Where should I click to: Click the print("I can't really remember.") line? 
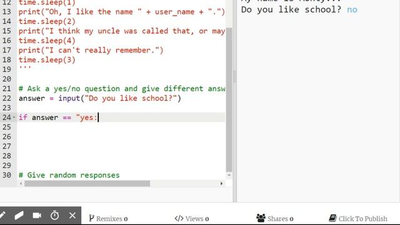point(91,50)
